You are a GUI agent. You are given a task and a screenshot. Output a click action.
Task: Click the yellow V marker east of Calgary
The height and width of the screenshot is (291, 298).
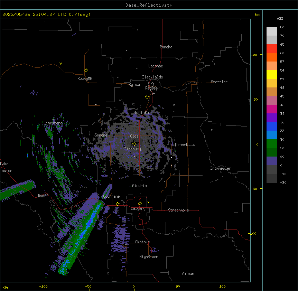coord(148,202)
